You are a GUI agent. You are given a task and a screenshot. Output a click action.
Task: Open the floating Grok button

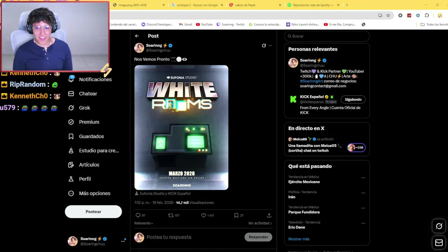[439, 226]
